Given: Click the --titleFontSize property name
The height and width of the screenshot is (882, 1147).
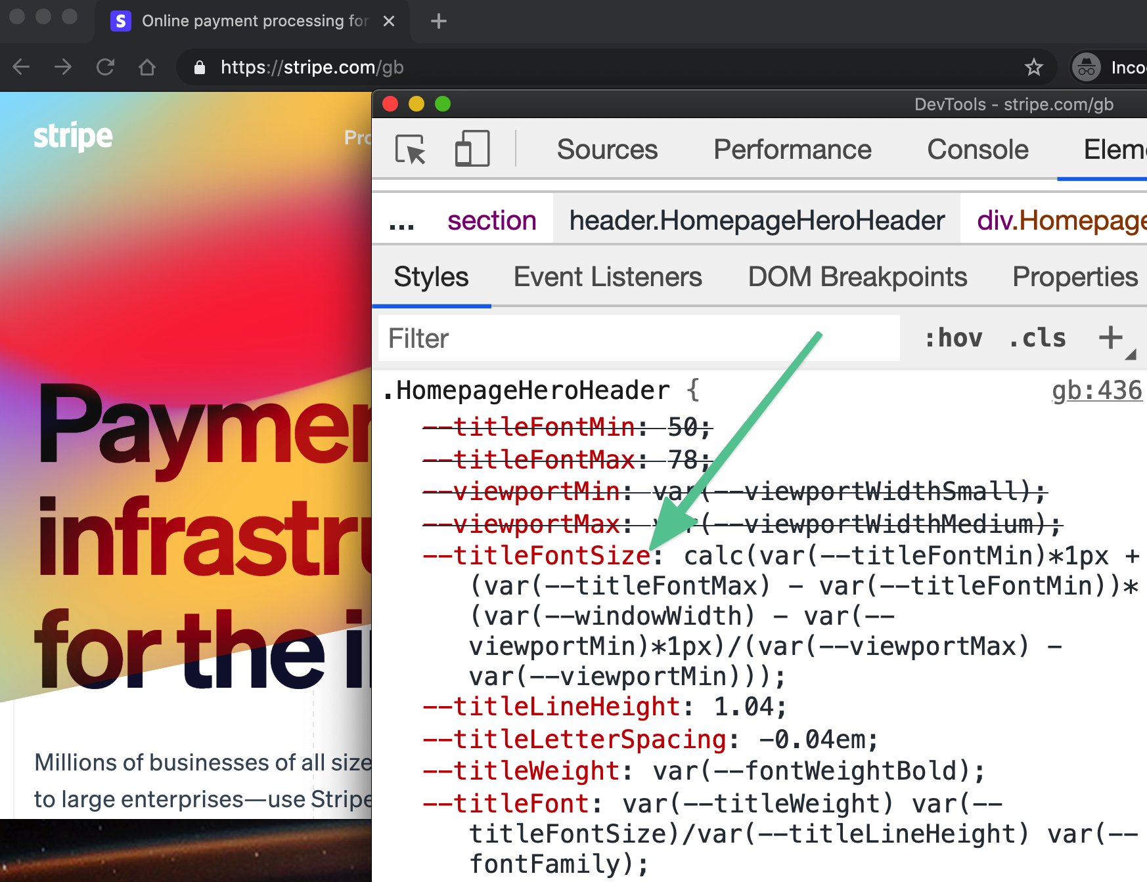Looking at the screenshot, I should pyautogui.click(x=537, y=556).
